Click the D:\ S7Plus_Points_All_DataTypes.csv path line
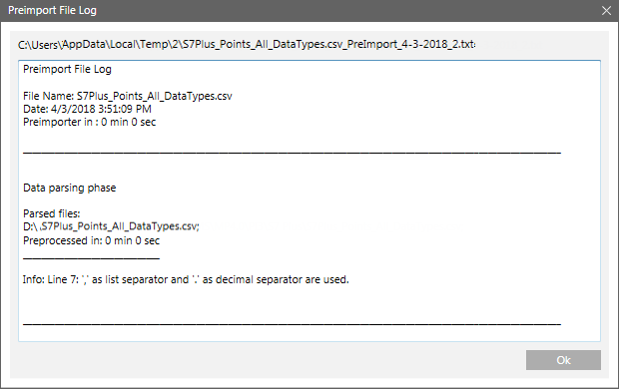This screenshot has height=389, width=619. tap(111, 226)
